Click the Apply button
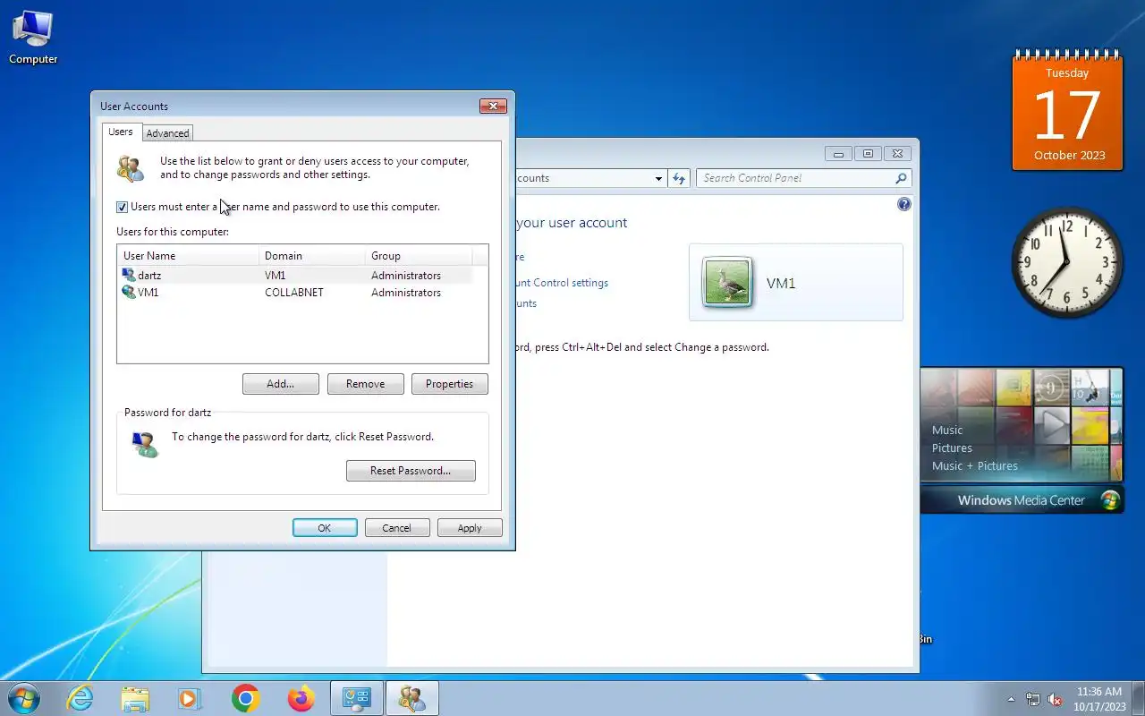This screenshot has width=1145, height=716. coord(470,528)
